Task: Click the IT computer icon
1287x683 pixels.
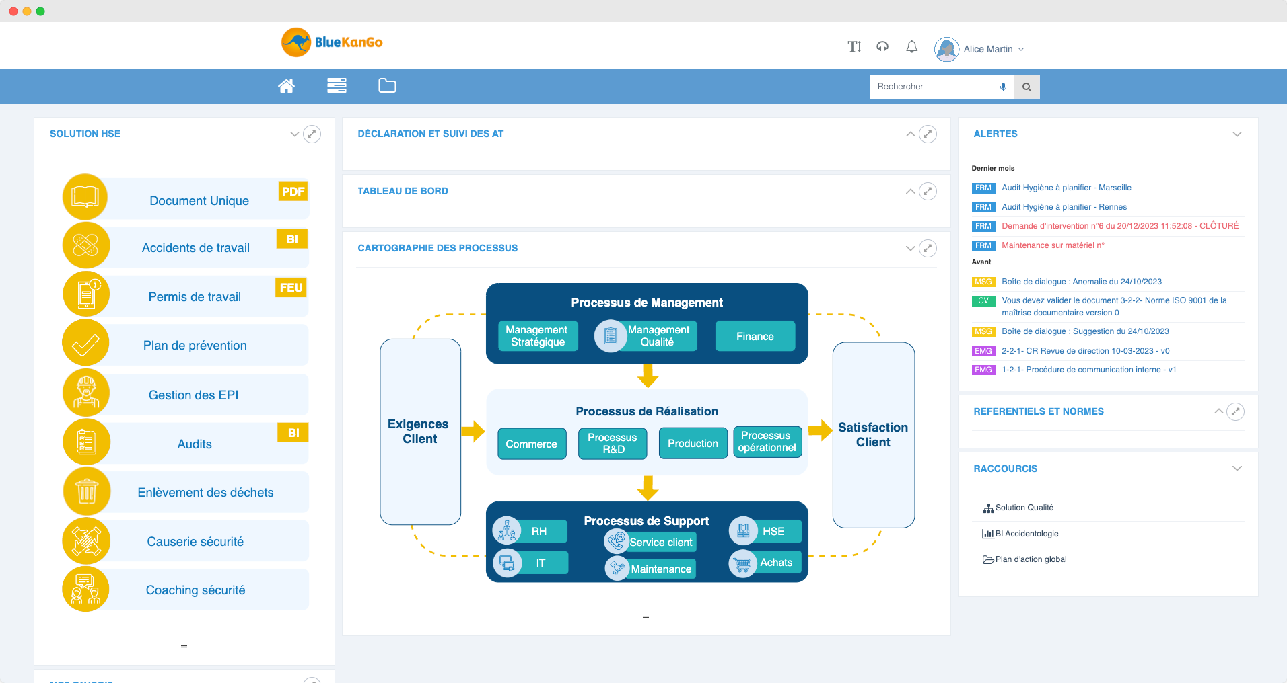Action: pyautogui.click(x=507, y=563)
